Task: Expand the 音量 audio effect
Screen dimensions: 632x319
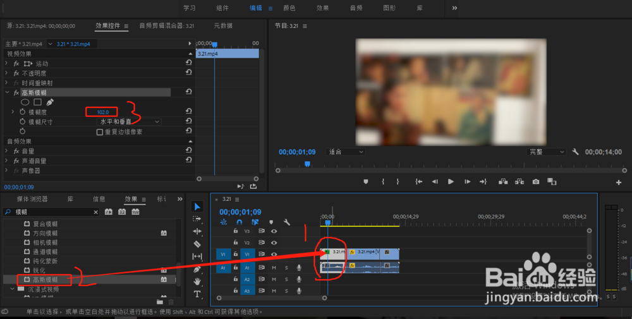Action: click(6, 151)
